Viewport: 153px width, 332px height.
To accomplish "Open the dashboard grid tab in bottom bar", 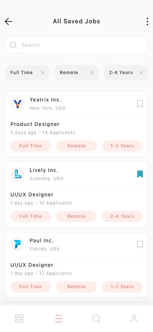I will tap(19, 318).
